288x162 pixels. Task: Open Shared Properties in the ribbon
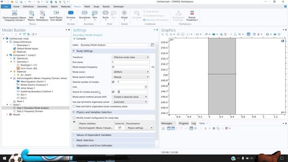pyautogui.click(x=192, y=15)
